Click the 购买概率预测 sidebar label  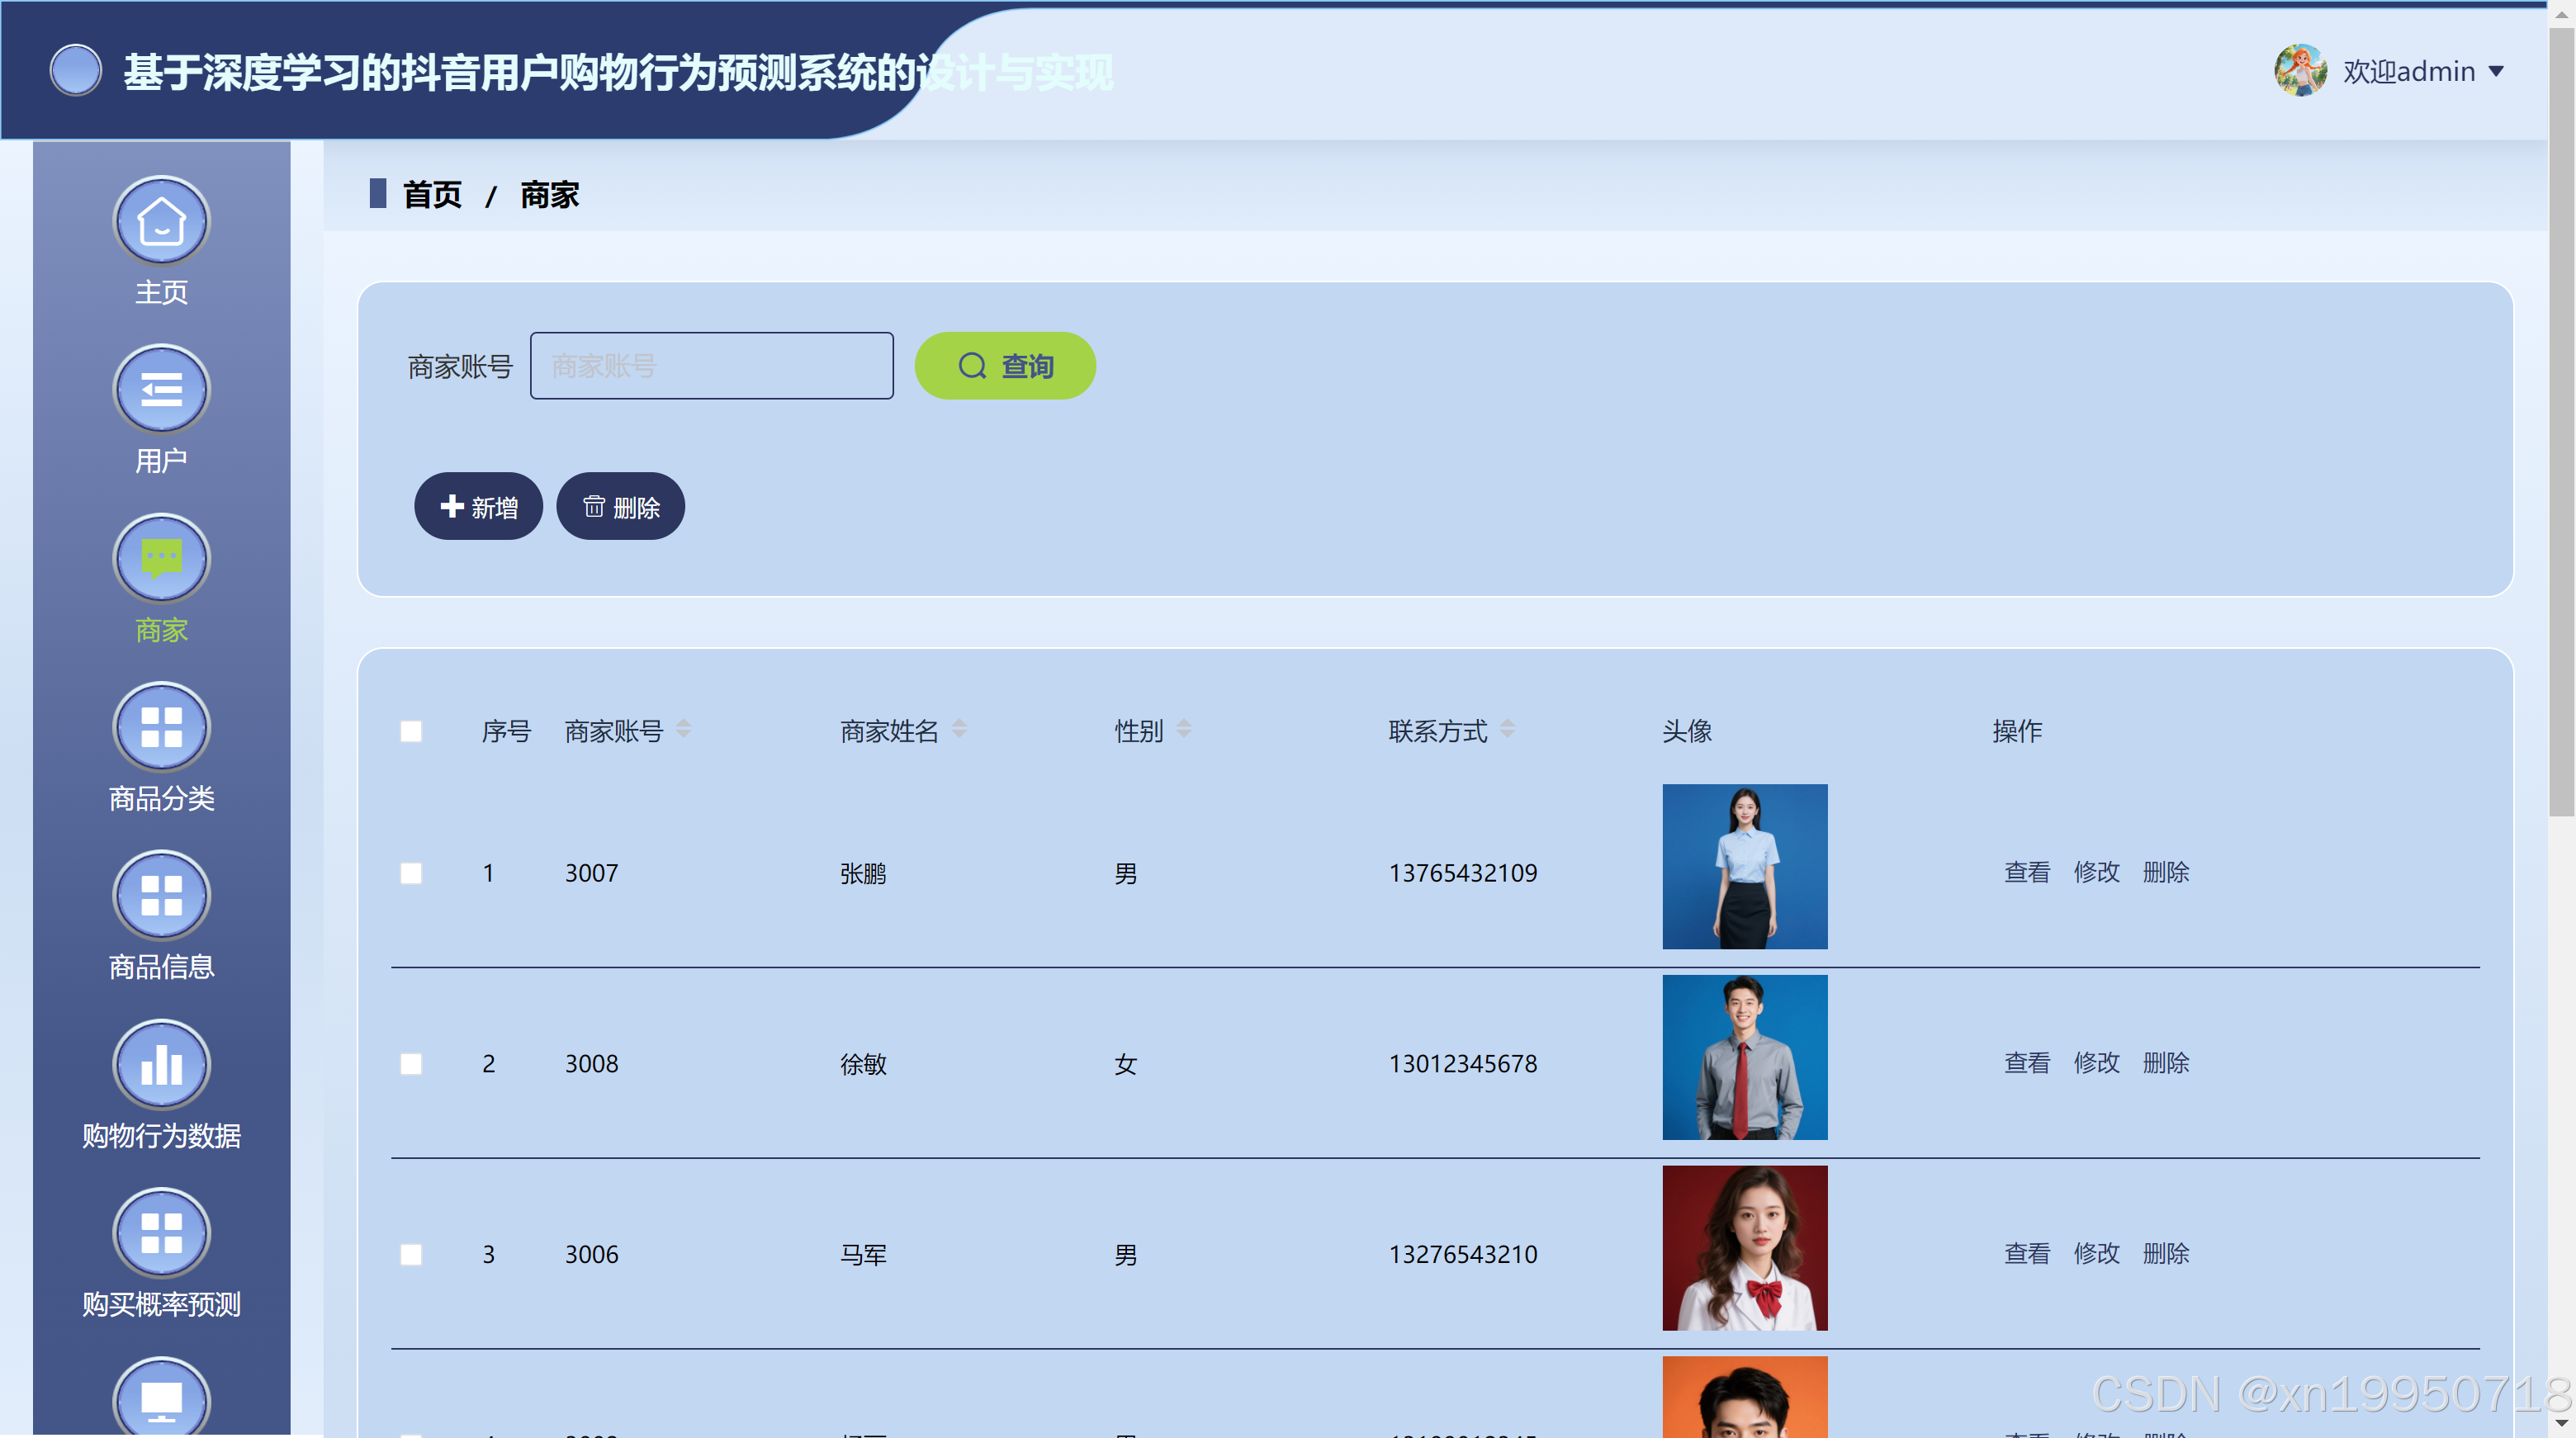pyautogui.click(x=161, y=1305)
